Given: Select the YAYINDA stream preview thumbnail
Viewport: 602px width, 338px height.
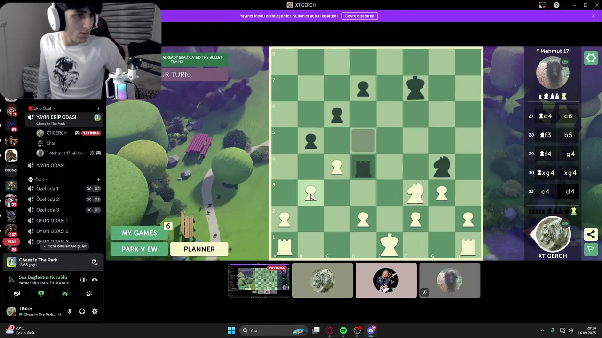Looking at the screenshot, I should pos(259,281).
